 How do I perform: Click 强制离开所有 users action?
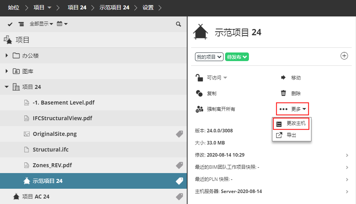click(215, 109)
